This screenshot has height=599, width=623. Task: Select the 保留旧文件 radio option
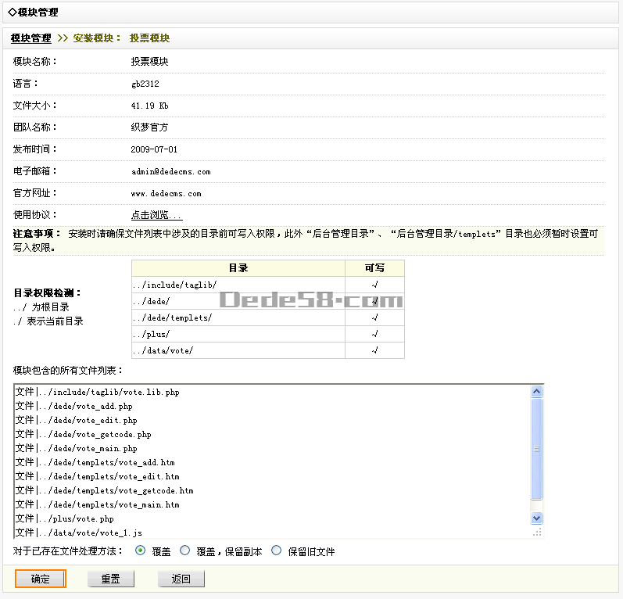tap(276, 551)
